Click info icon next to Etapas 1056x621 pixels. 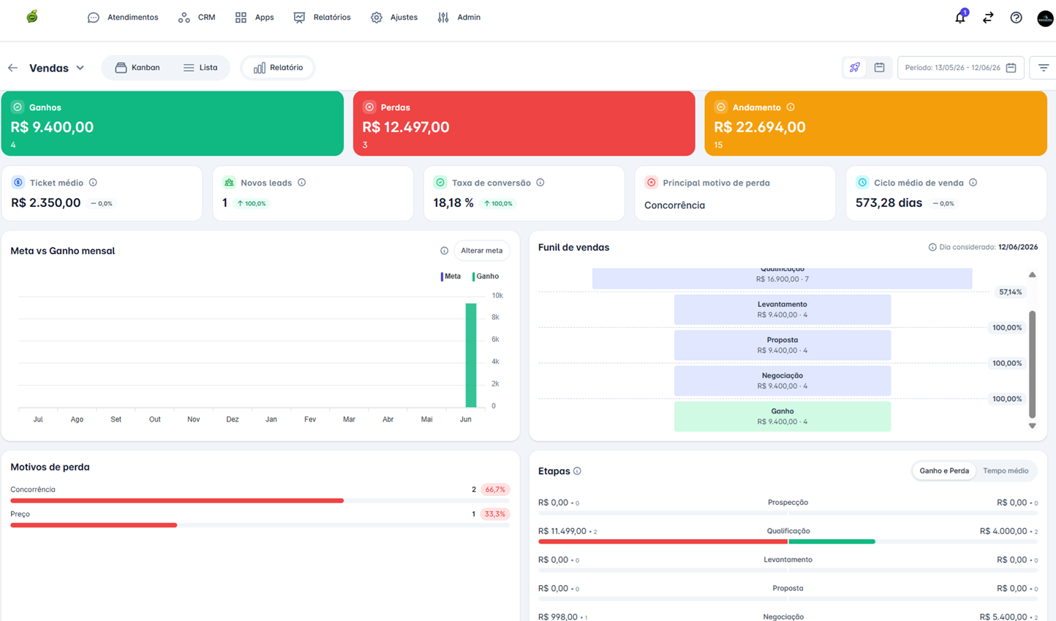577,471
